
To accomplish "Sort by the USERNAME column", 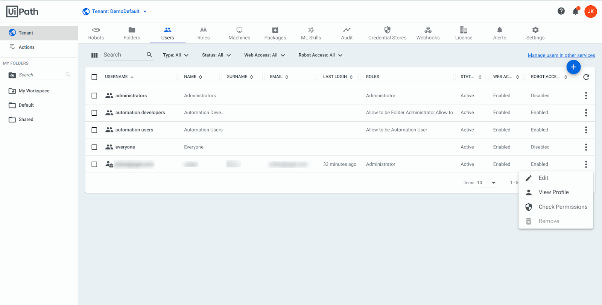I will [x=119, y=77].
